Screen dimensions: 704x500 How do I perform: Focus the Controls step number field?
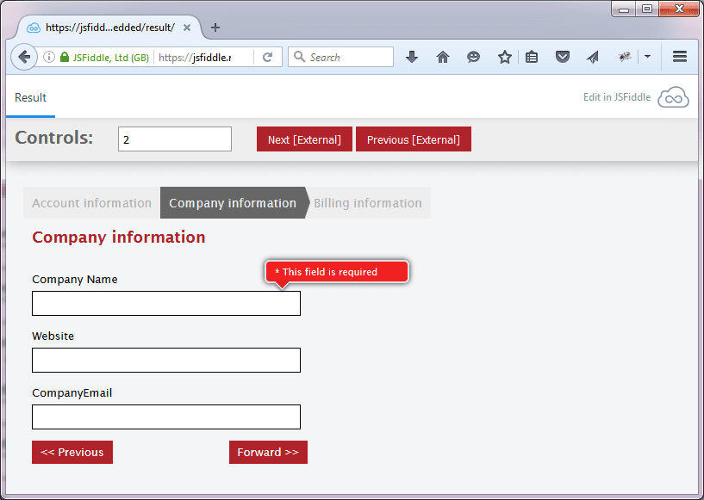(x=175, y=139)
